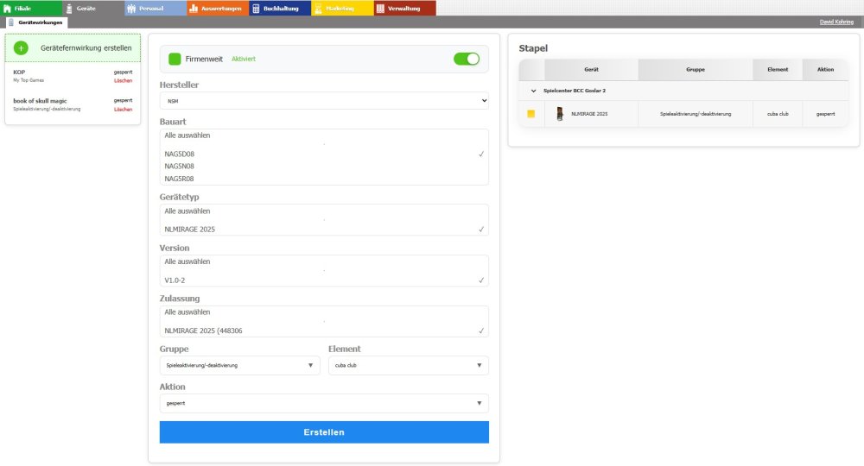Screen dimensions: 864x466
Task: Select the NAG5R08 Bauart option
Action: pos(324,179)
